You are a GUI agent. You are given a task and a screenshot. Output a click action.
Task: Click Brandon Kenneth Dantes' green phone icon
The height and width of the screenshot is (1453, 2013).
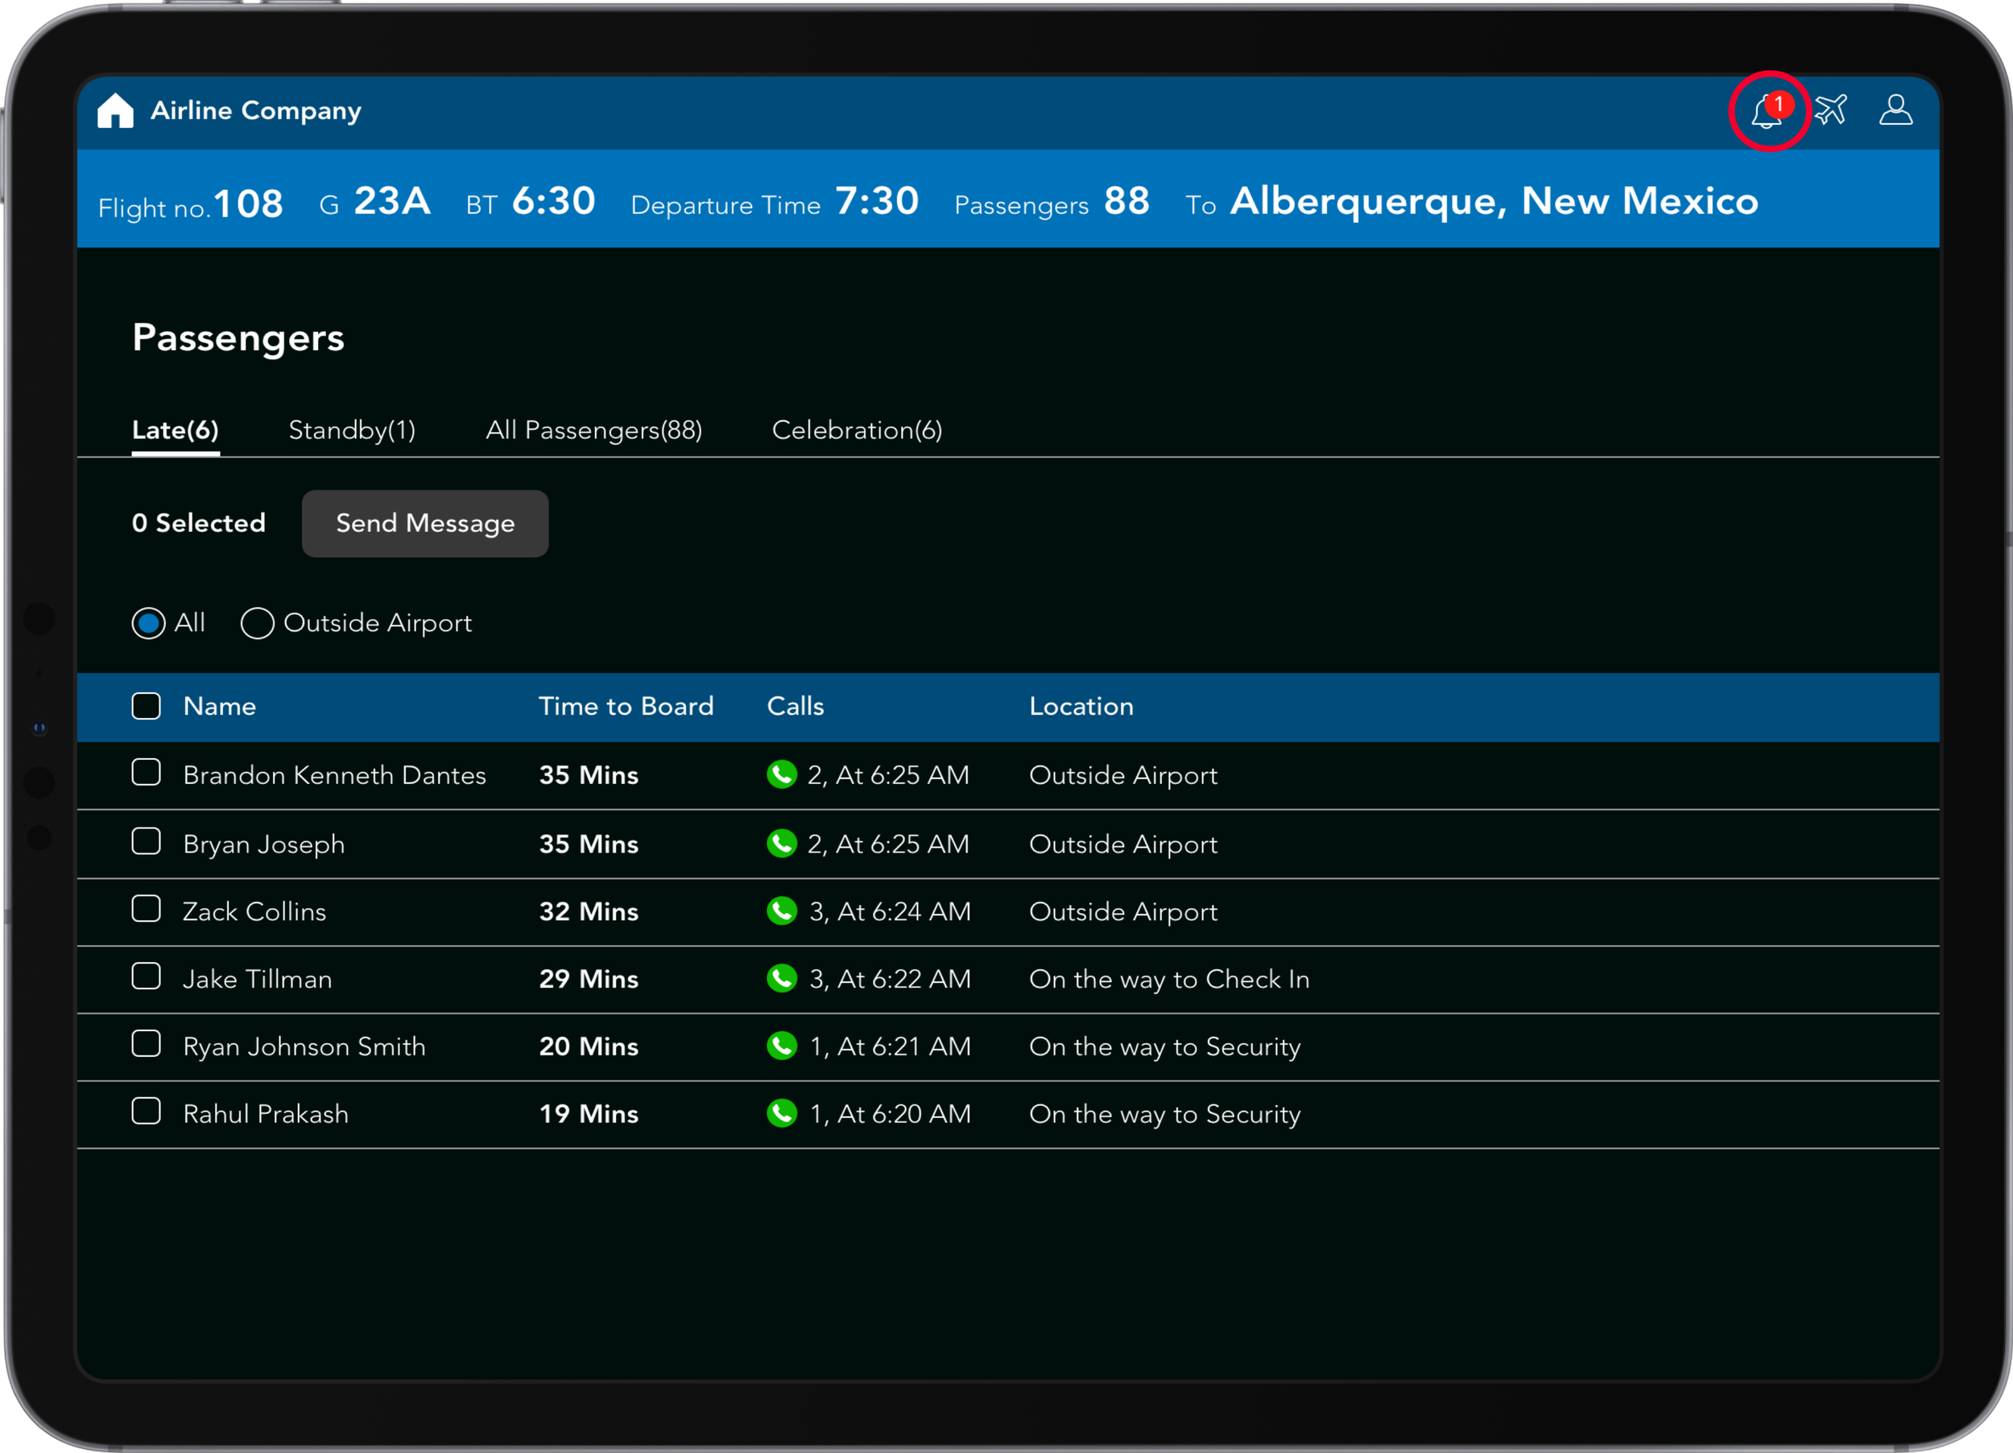(x=781, y=774)
